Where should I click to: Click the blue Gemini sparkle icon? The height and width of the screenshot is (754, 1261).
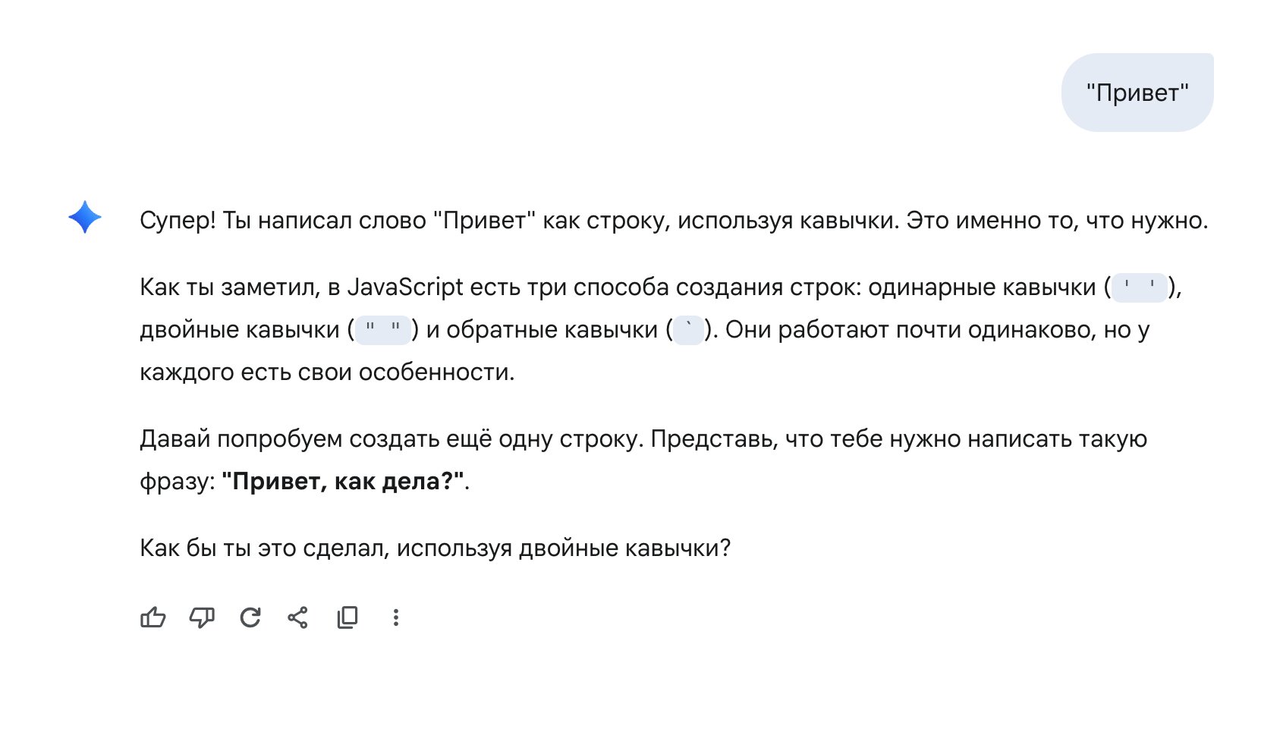[x=85, y=217]
